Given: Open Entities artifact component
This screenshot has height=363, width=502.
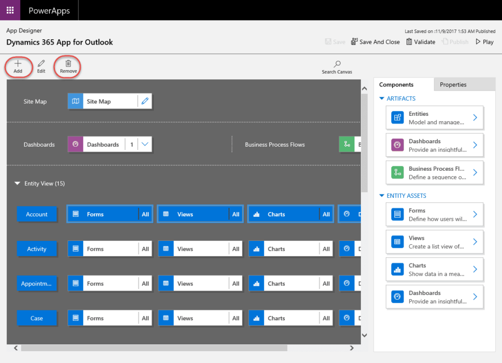Looking at the screenshot, I should click(434, 118).
